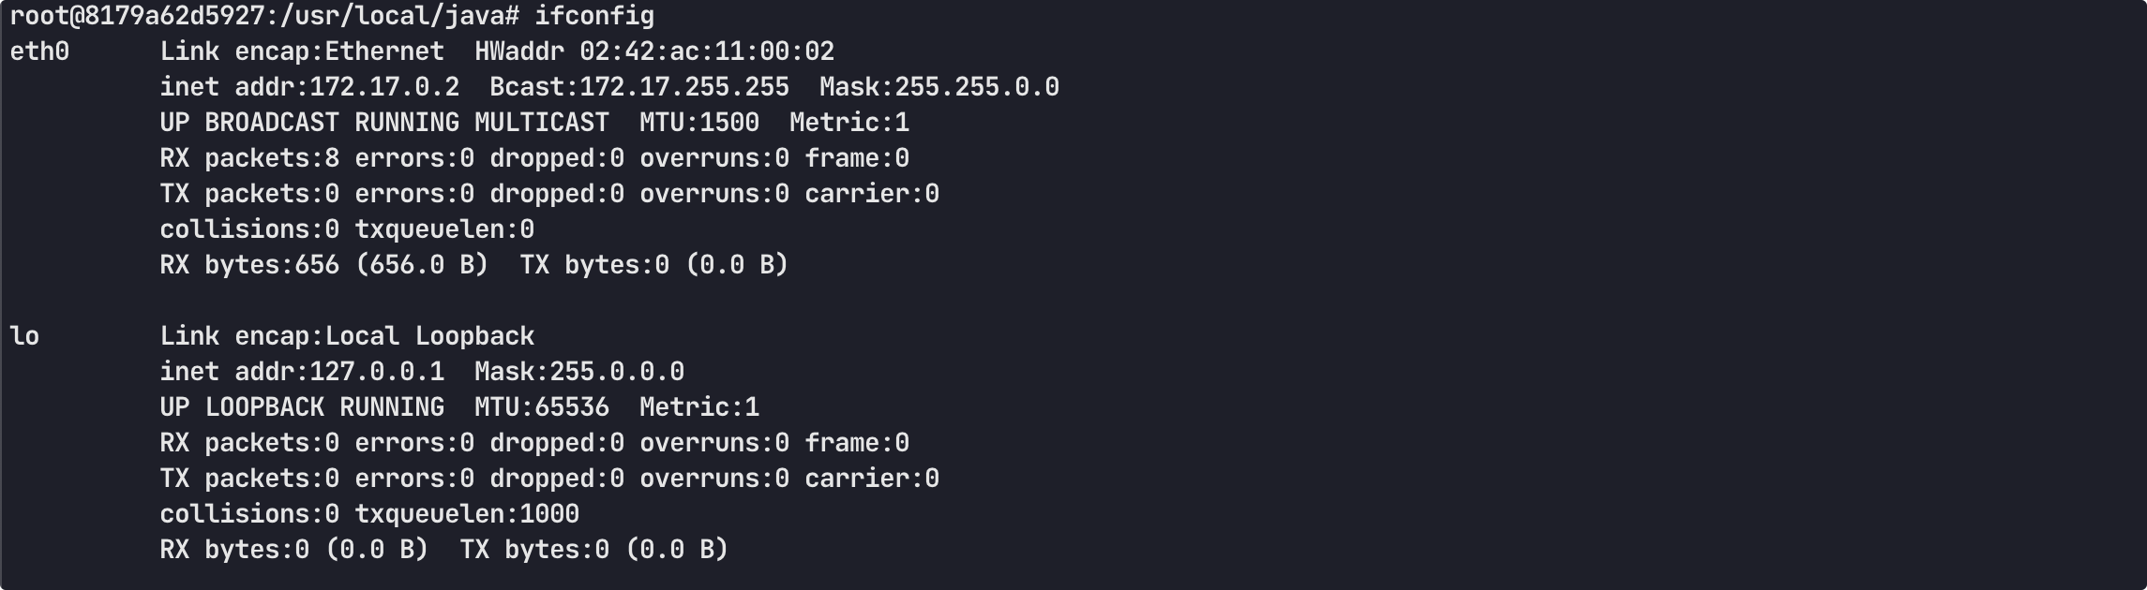The width and height of the screenshot is (2147, 590).
Task: Click the Link encap:Ethernet text
Action: 302,52
